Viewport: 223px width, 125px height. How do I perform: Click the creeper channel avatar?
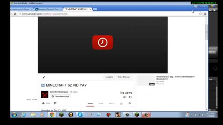tap(45, 94)
